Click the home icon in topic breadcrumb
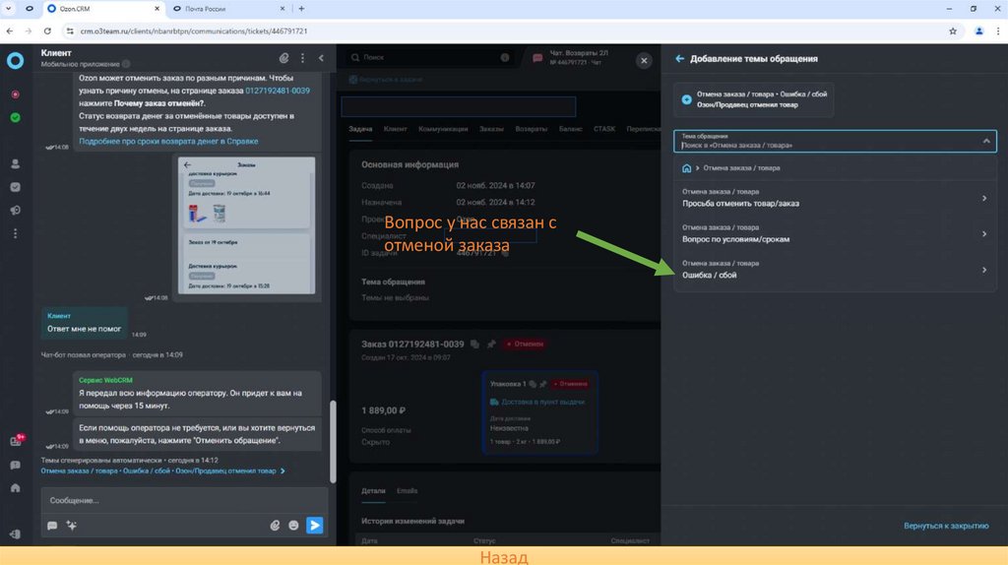This screenshot has height=565, width=1008. pos(686,167)
